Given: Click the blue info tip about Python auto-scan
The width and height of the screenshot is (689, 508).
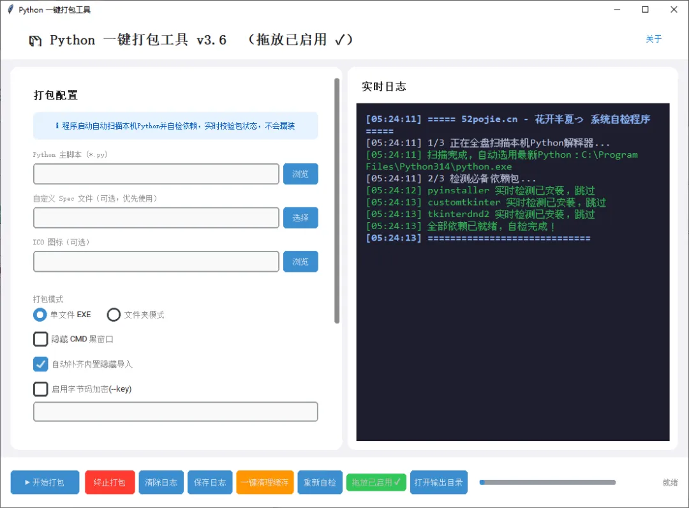Looking at the screenshot, I should (x=175, y=126).
